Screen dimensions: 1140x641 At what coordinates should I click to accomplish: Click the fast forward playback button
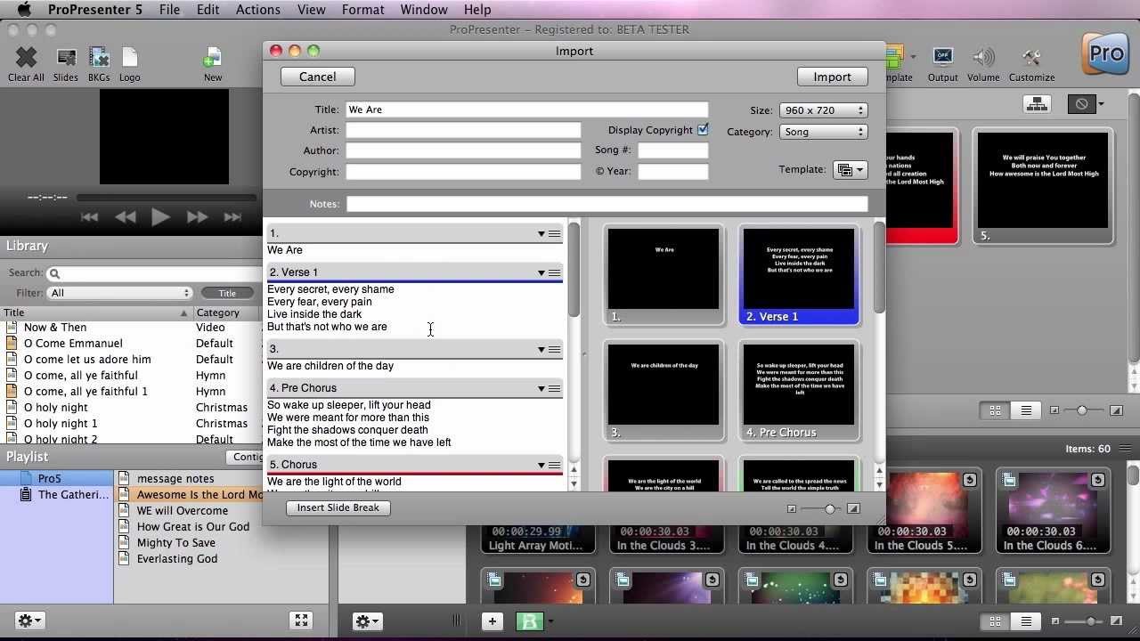point(197,216)
